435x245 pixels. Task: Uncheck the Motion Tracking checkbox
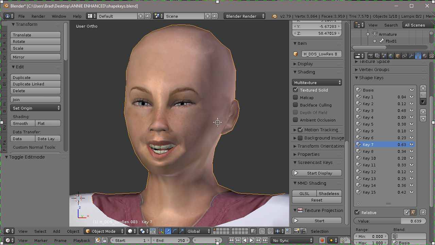pyautogui.click(x=300, y=130)
